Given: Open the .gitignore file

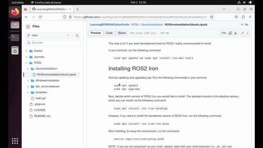Looking at the screenshot, I should (x=39, y=104).
